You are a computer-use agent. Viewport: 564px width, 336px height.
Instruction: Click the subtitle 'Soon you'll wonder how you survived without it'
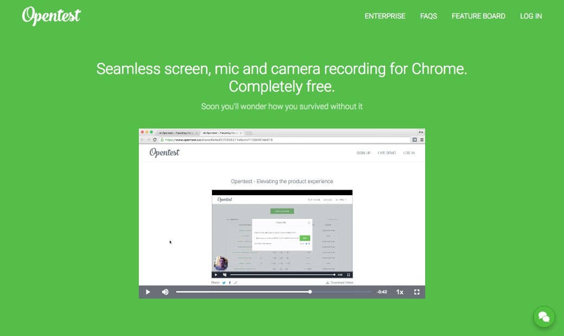click(281, 106)
